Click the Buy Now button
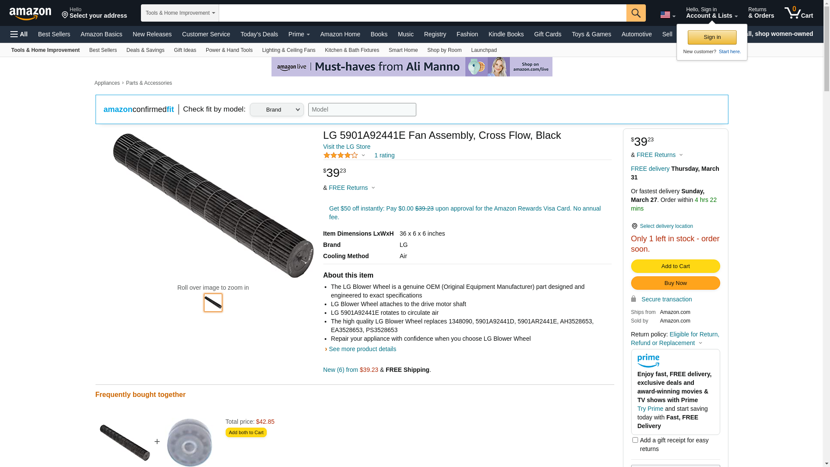 675,283
